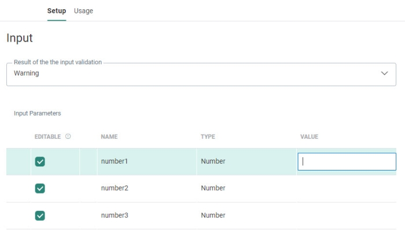This screenshot has height=241, width=405.
Task: Click the value cell for number3
Action: (x=346, y=216)
